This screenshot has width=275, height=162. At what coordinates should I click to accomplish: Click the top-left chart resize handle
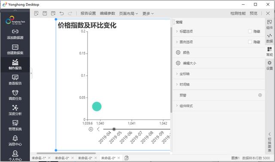56,19
